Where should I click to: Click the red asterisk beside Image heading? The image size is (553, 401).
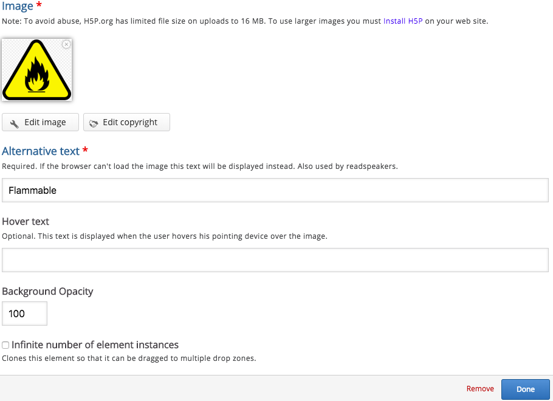[39, 5]
